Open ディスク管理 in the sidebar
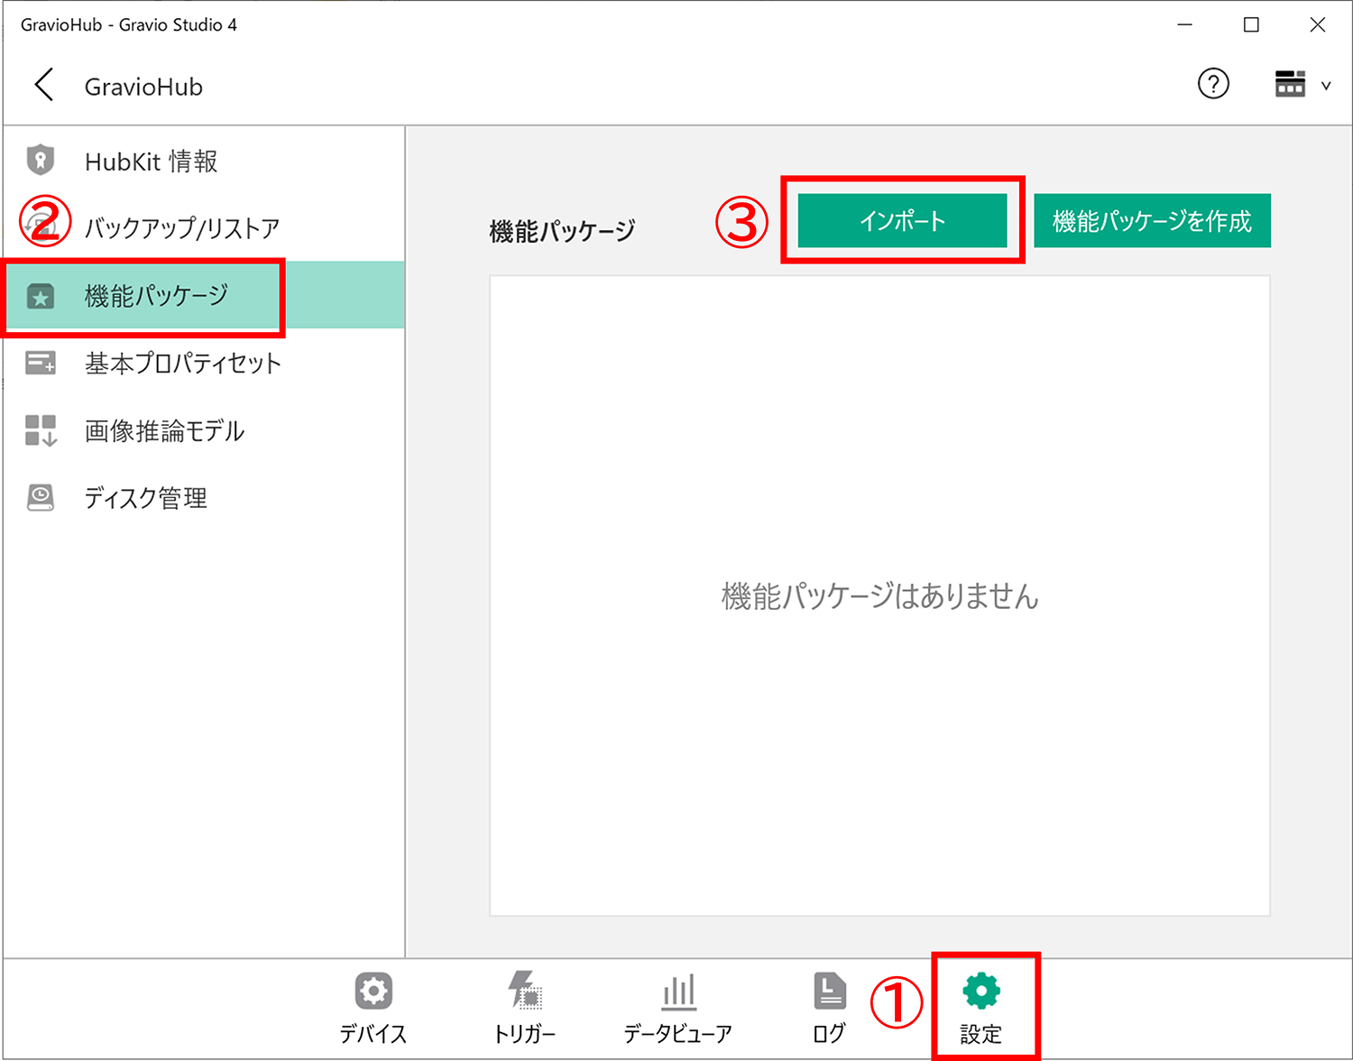Image resolution: width=1353 pixels, height=1061 pixels. click(x=203, y=498)
